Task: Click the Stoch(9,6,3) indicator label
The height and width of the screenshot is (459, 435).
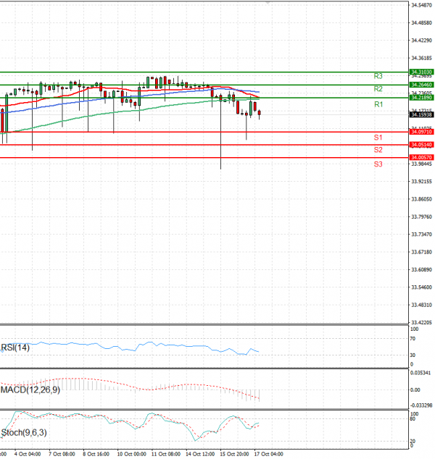Action: [x=24, y=432]
